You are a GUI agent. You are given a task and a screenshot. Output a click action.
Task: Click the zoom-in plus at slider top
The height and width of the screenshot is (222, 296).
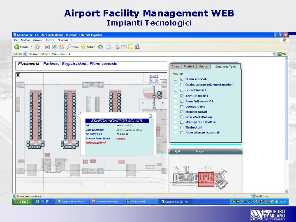coord(154,85)
